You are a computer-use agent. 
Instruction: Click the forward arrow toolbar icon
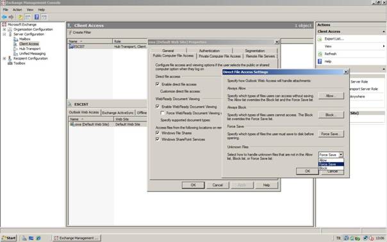pos(11,17)
